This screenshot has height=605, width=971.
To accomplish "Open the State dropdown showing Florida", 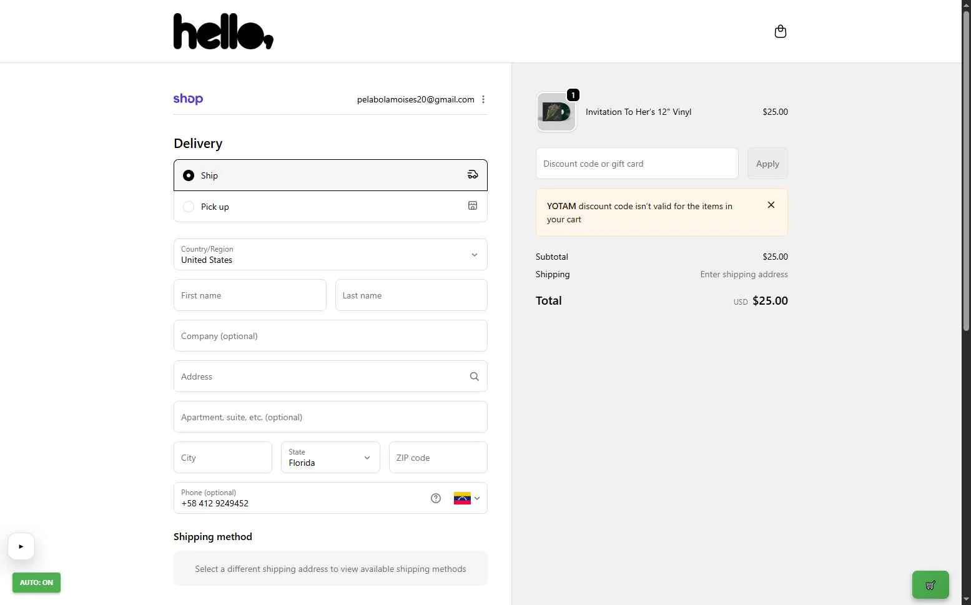I will point(330,457).
